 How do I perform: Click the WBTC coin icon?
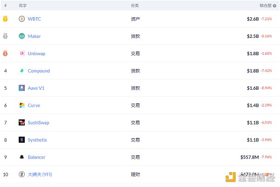21,19
